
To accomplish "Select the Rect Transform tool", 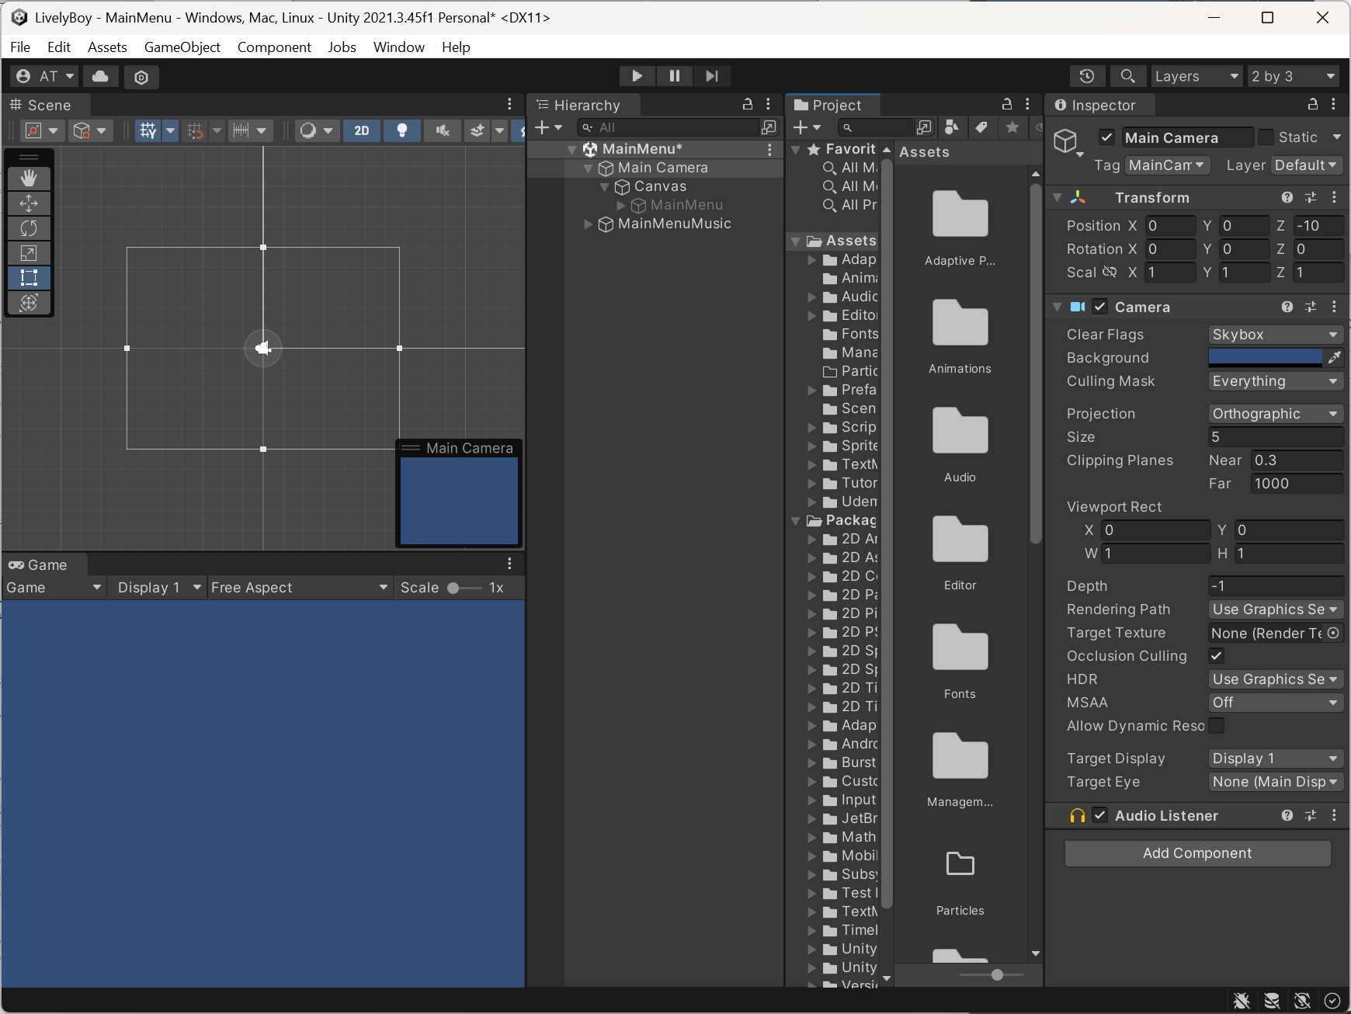I will [29, 277].
